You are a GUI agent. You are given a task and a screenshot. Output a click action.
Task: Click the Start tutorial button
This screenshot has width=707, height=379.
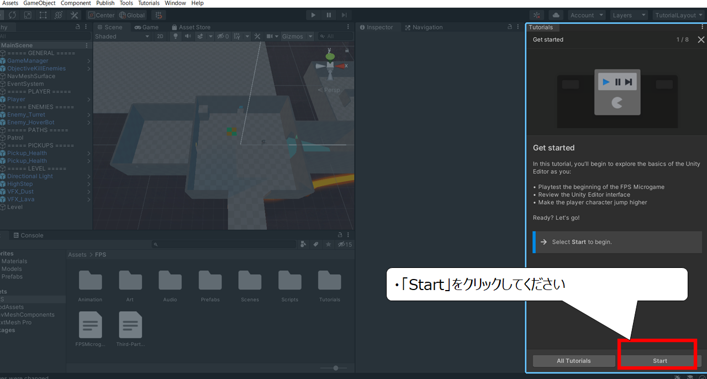(660, 361)
